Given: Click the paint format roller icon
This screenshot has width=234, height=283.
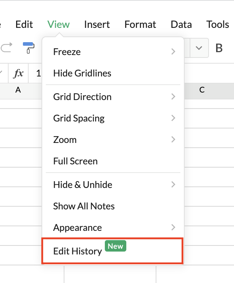Looking at the screenshot, I should [x=28, y=48].
